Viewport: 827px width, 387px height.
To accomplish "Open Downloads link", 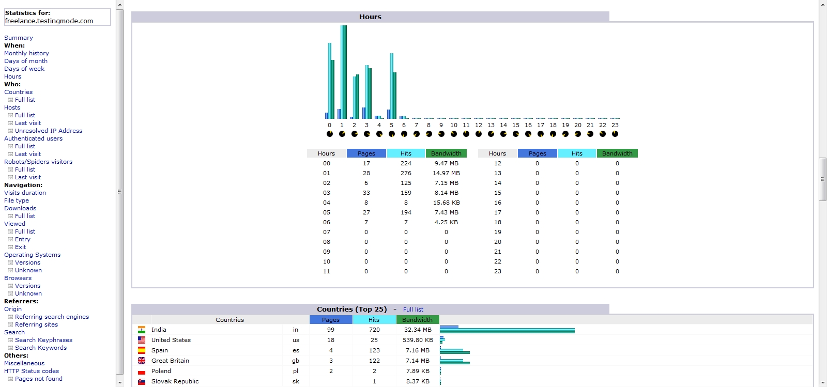I will pyautogui.click(x=20, y=208).
